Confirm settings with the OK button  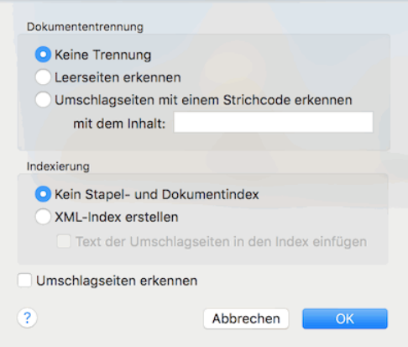pos(345,318)
